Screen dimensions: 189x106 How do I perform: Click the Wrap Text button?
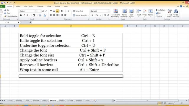coord(78,11)
